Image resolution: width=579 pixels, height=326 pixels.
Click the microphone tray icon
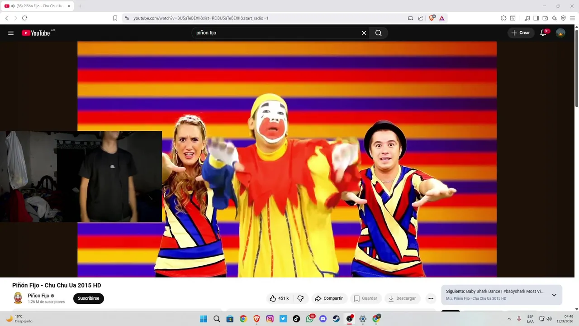click(x=519, y=319)
